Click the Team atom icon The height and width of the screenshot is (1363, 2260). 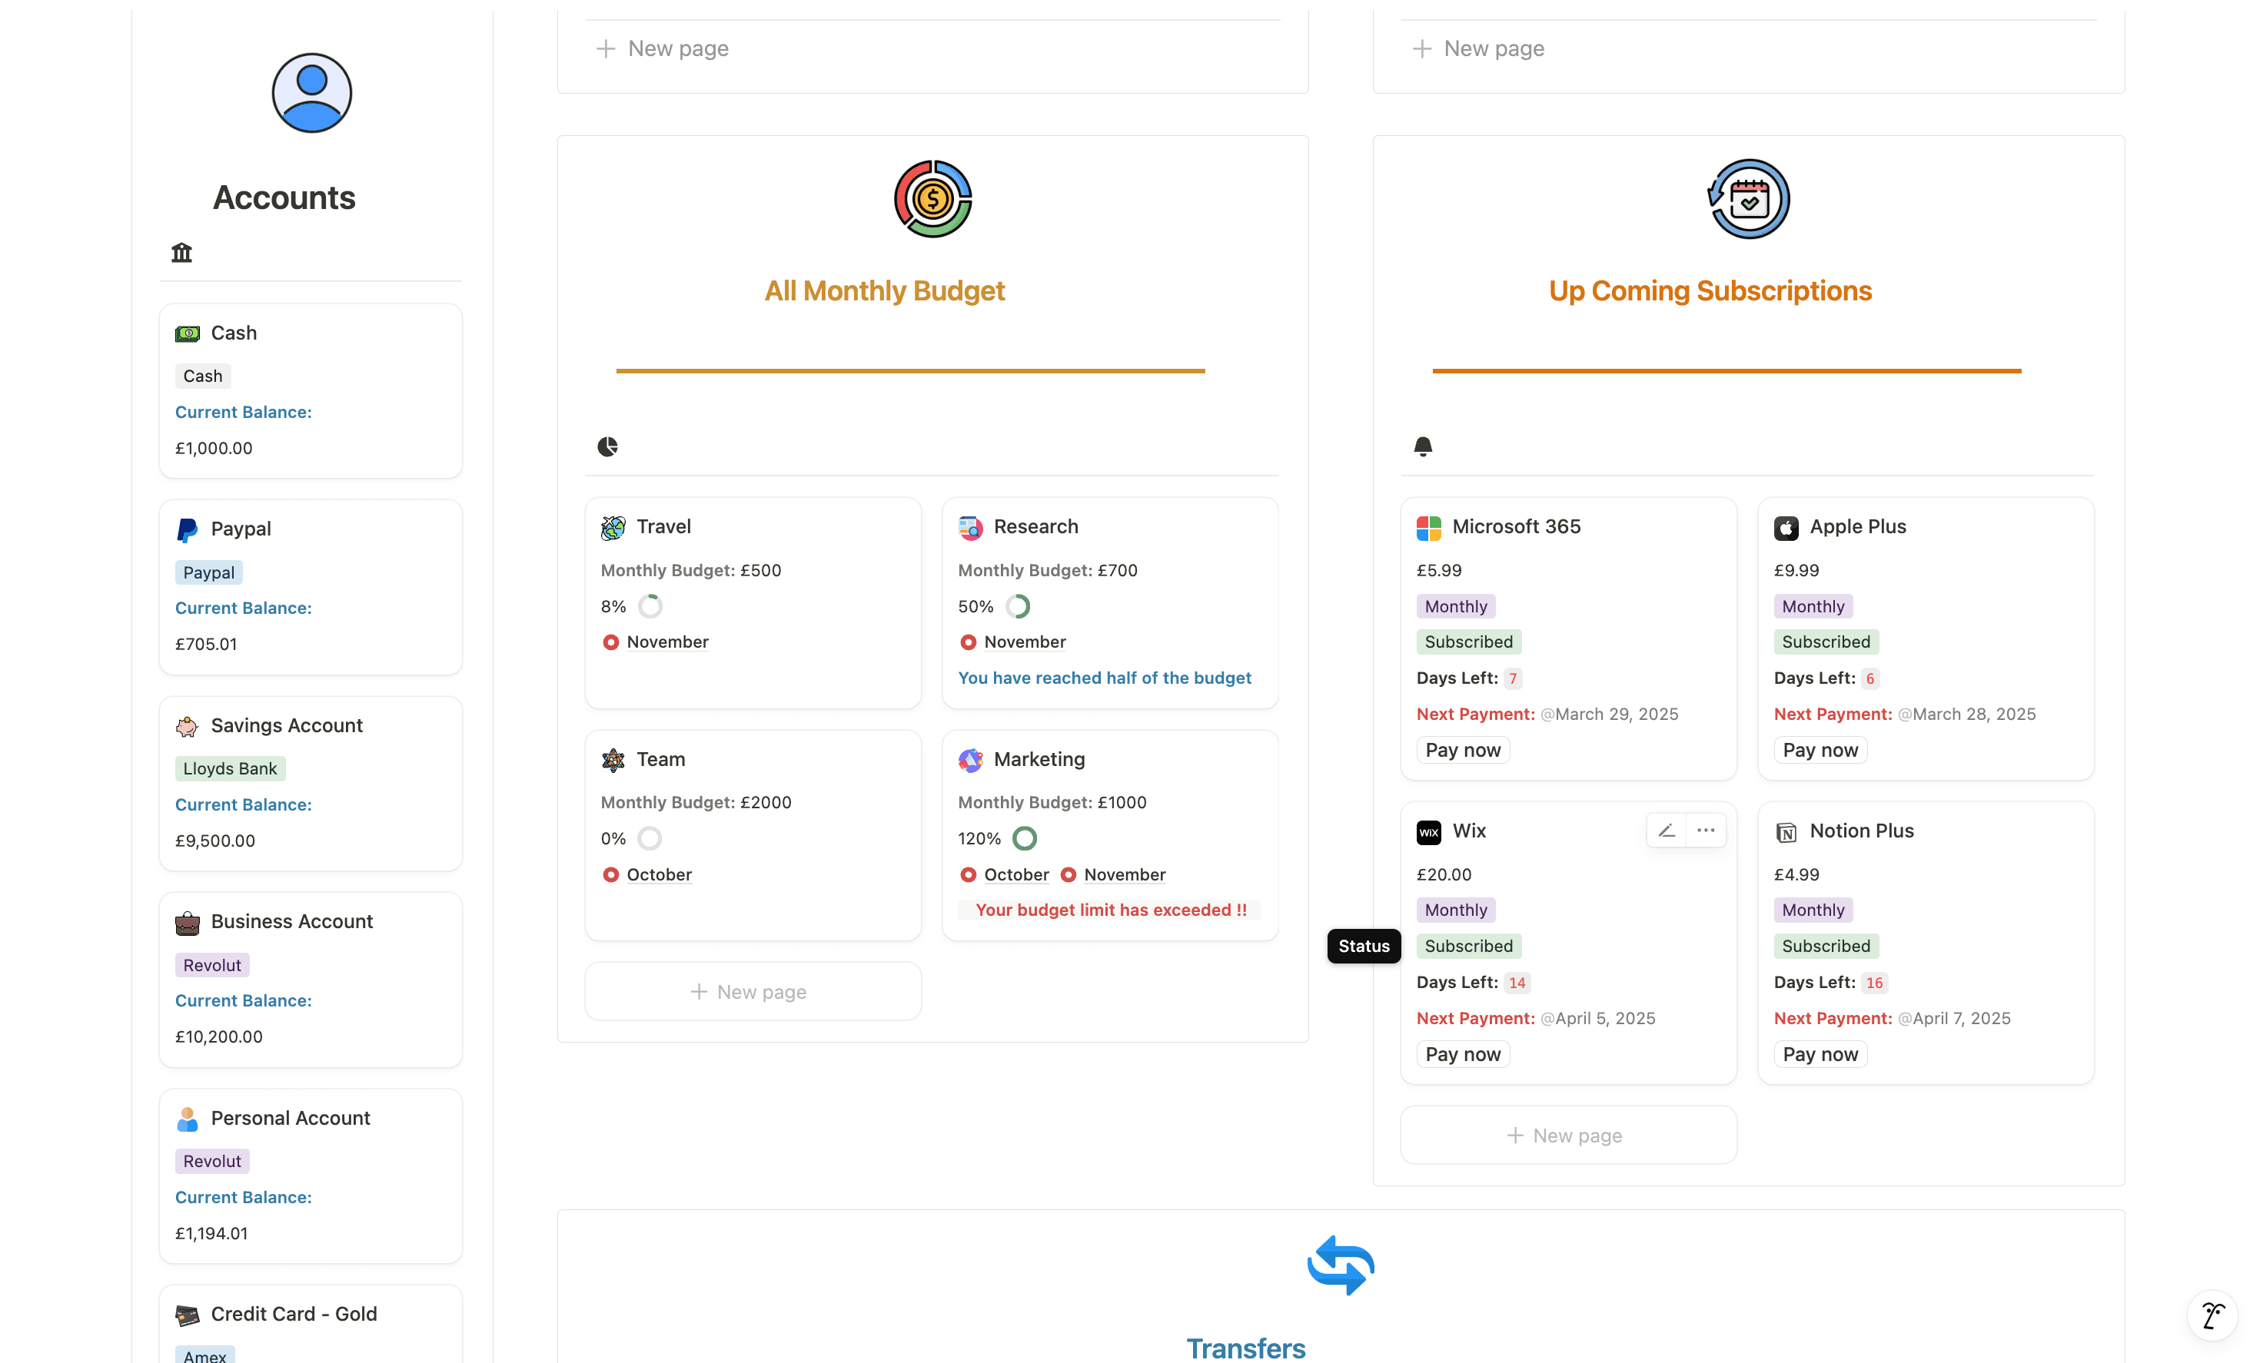coord(613,760)
